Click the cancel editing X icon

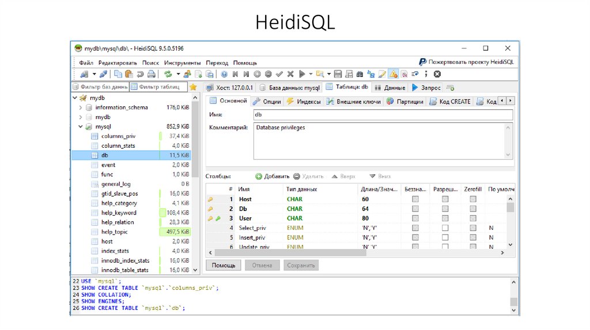(x=290, y=74)
